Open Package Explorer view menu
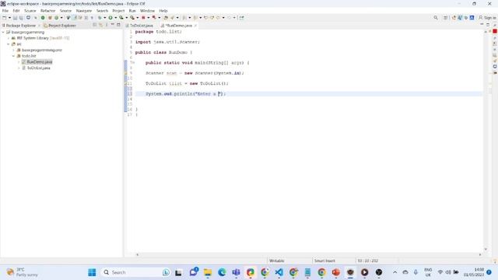The width and height of the screenshot is (498, 280). click(107, 25)
